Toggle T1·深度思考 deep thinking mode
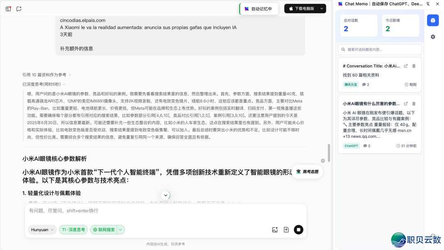444x250 pixels. (73, 229)
